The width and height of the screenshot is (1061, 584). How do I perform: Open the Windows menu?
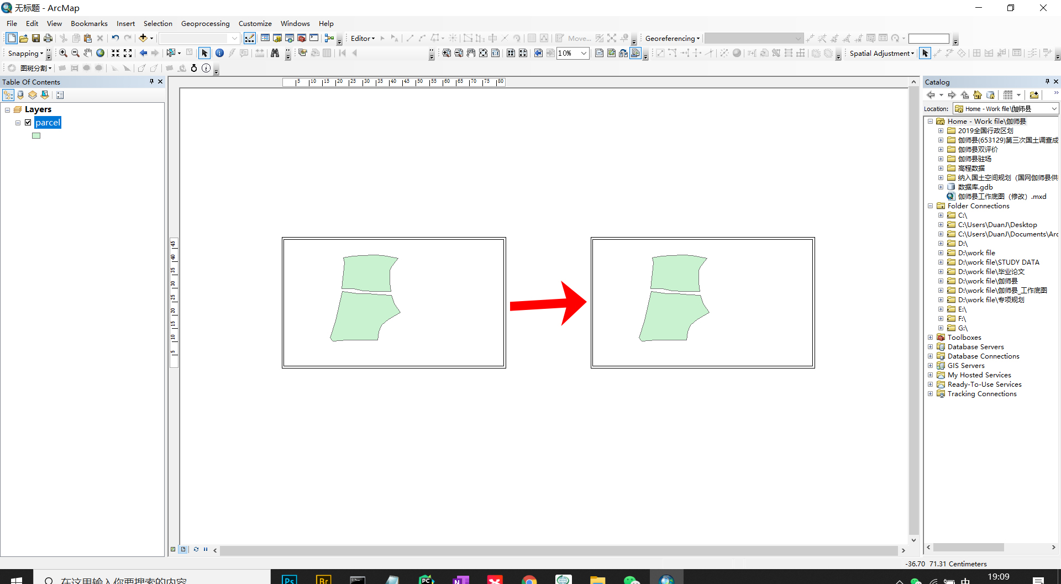(295, 23)
